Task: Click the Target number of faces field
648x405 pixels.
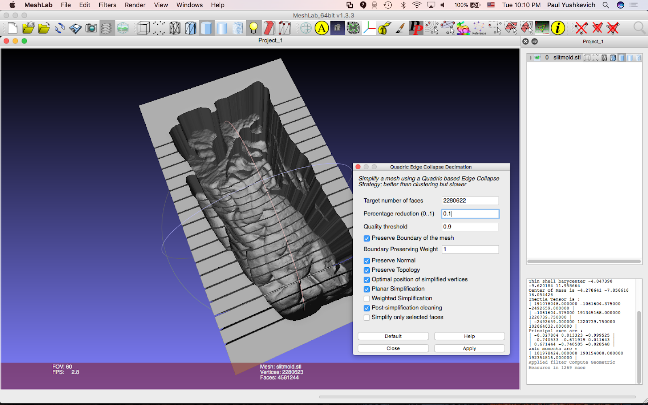Action: [470, 201]
